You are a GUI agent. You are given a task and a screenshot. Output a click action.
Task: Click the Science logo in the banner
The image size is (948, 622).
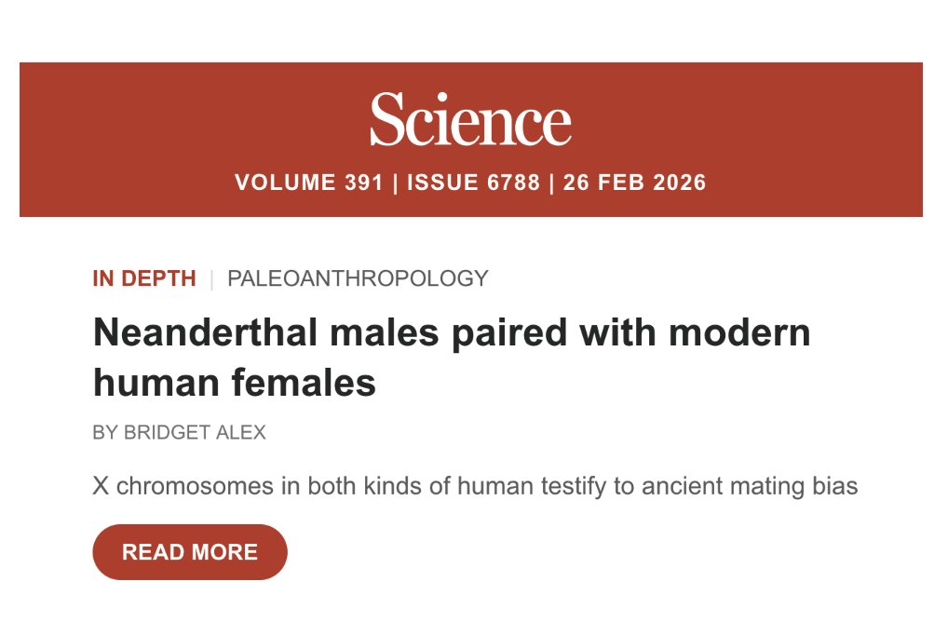tap(470, 119)
